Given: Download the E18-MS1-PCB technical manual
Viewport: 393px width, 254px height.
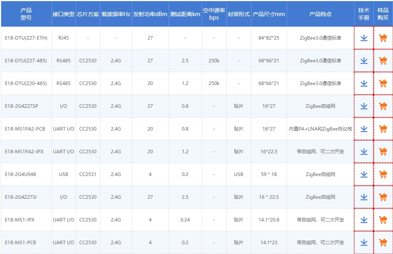Looking at the screenshot, I should coord(364,242).
